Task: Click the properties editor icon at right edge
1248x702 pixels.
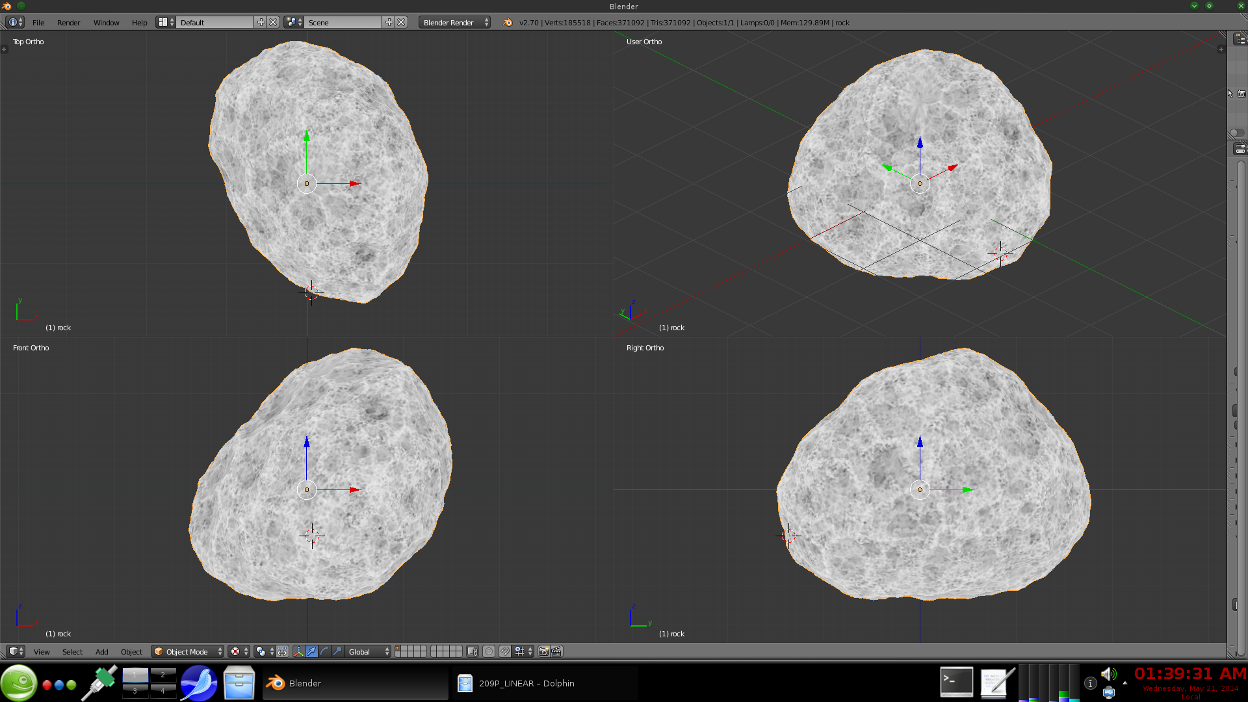Action: (x=1240, y=149)
